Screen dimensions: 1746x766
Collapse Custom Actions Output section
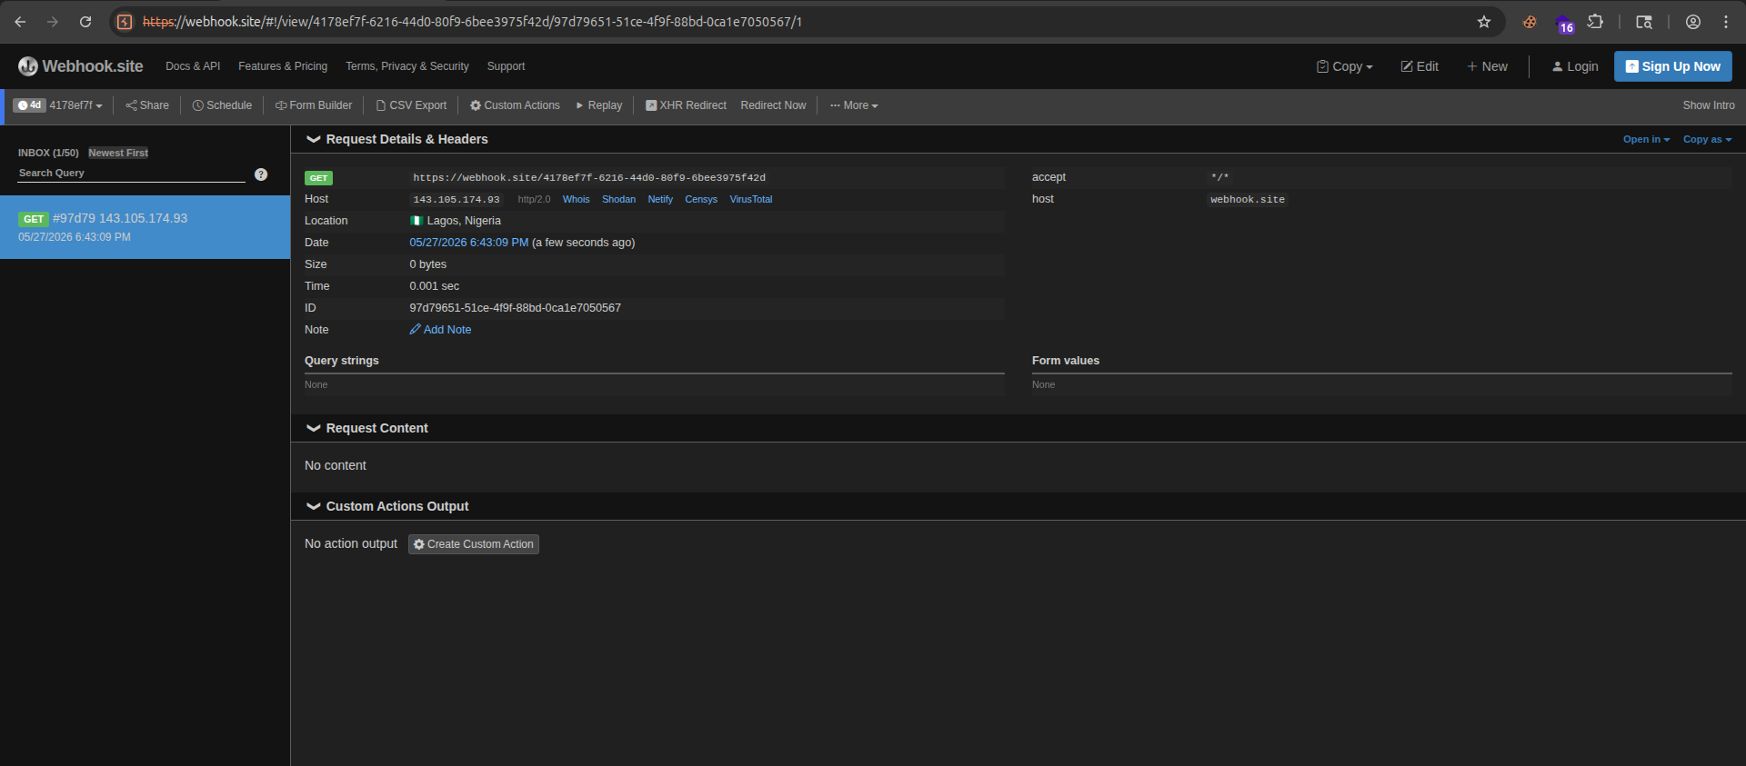[314, 506]
